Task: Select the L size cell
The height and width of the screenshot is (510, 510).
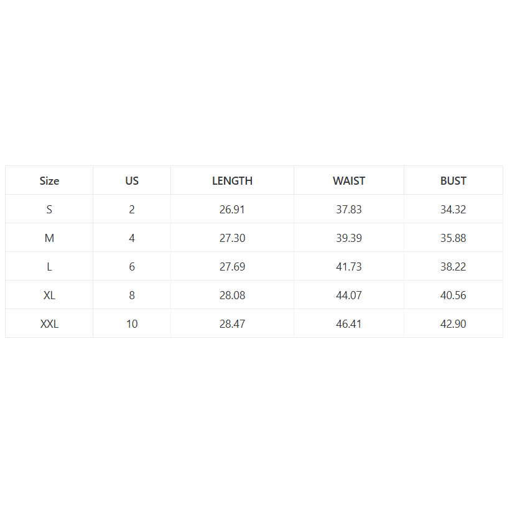Action: [x=49, y=266]
